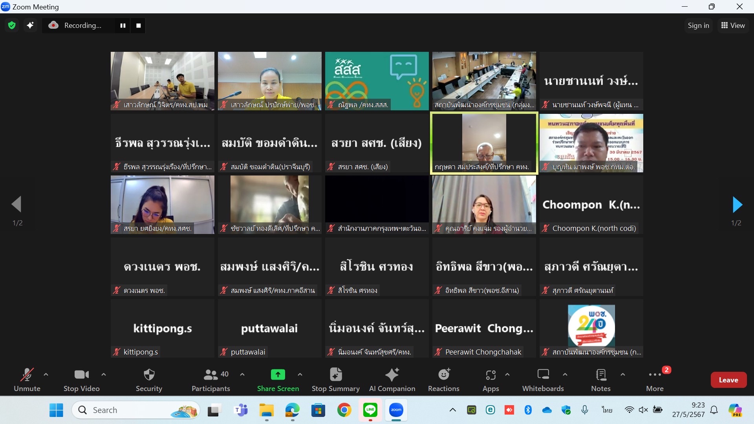Open the Participants panel
This screenshot has width=754, height=424.
coord(211,375)
